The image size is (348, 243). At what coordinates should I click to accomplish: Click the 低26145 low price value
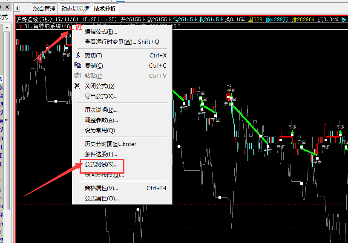click(x=185, y=19)
